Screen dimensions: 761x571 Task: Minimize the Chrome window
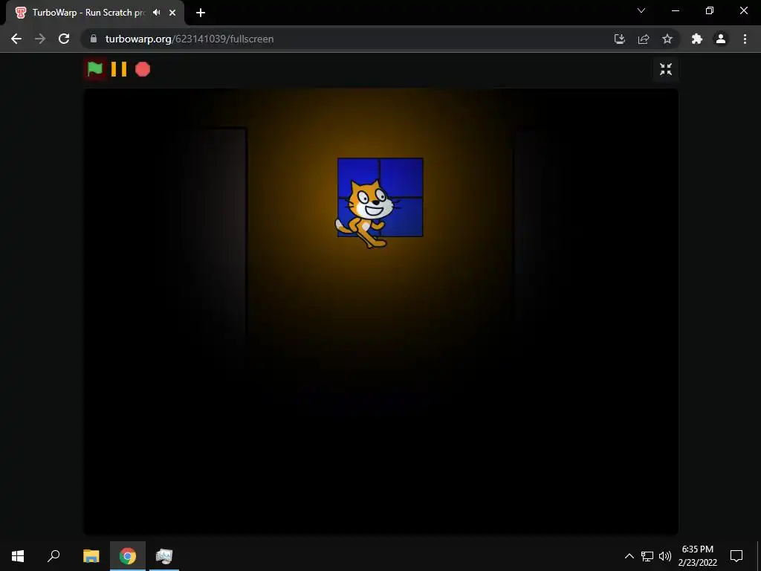[676, 10]
